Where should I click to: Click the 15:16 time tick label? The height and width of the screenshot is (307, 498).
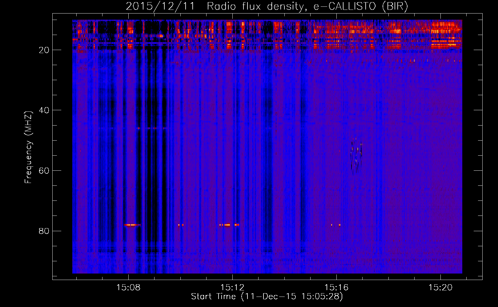(x=336, y=287)
